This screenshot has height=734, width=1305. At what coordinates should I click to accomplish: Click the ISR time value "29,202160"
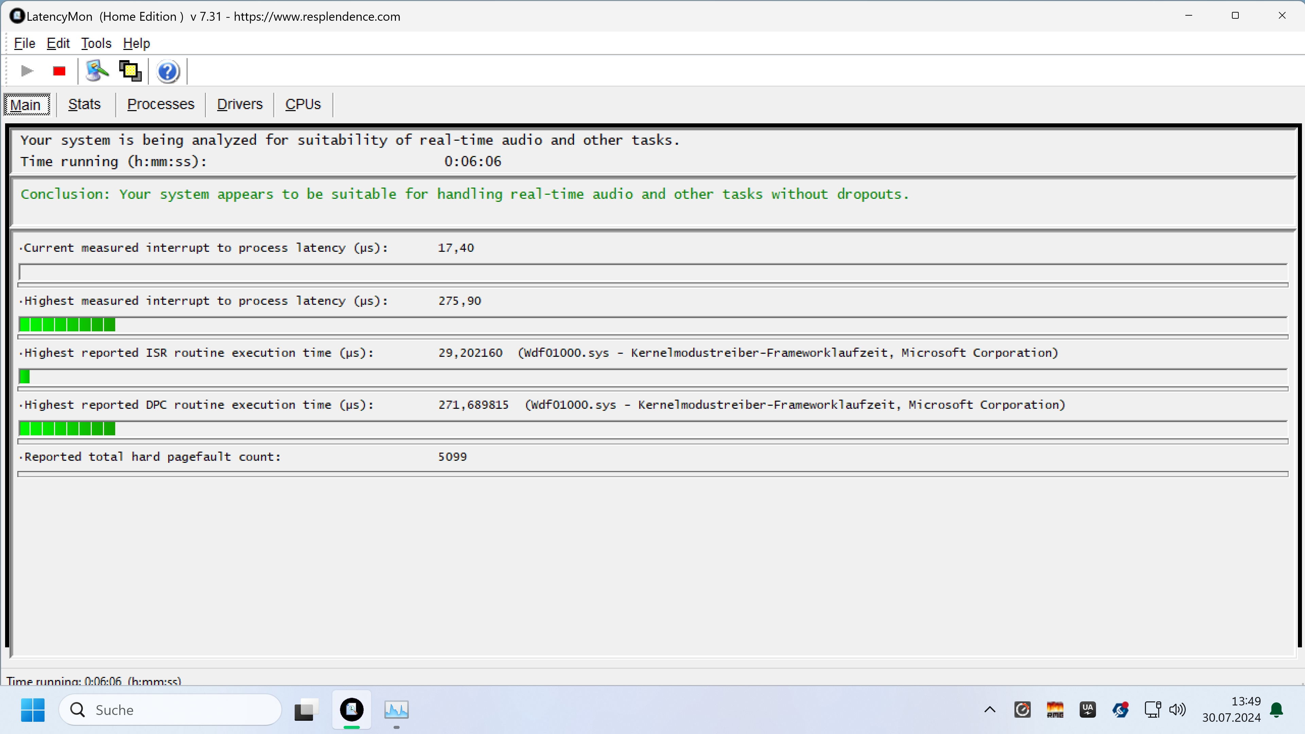click(470, 353)
